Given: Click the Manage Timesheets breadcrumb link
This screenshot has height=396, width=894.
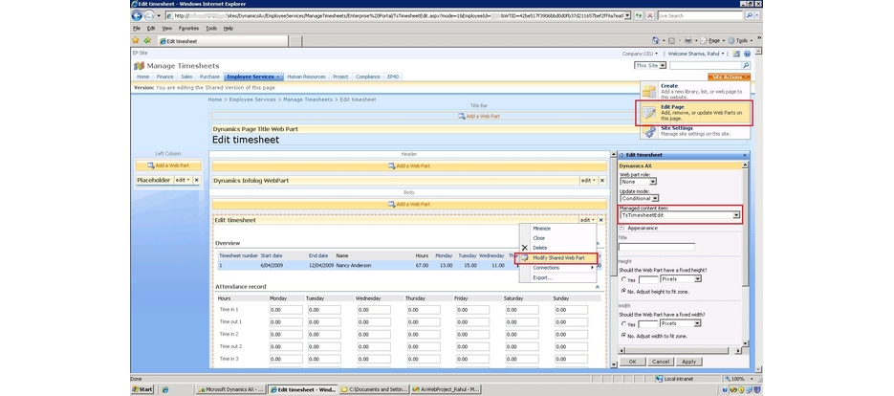Looking at the screenshot, I should (308, 99).
